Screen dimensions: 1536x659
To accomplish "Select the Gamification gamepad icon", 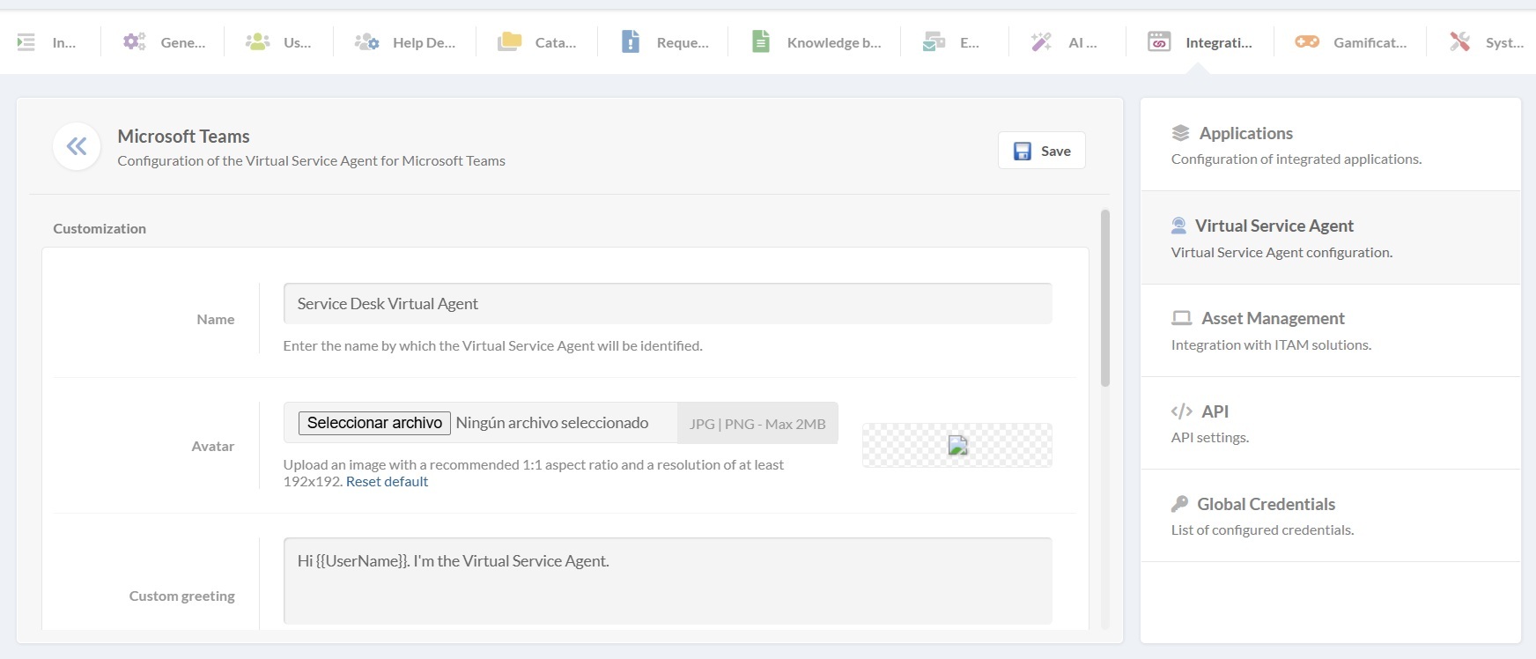I will (1307, 41).
